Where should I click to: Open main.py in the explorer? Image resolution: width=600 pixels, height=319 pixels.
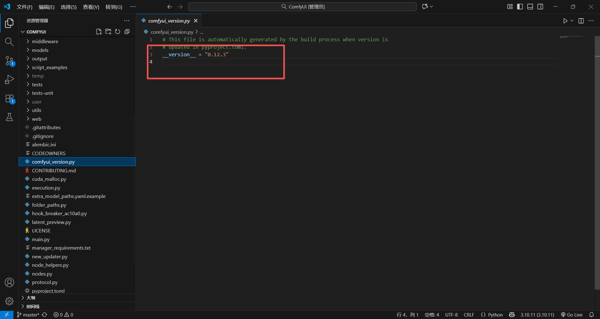pyautogui.click(x=77, y=239)
